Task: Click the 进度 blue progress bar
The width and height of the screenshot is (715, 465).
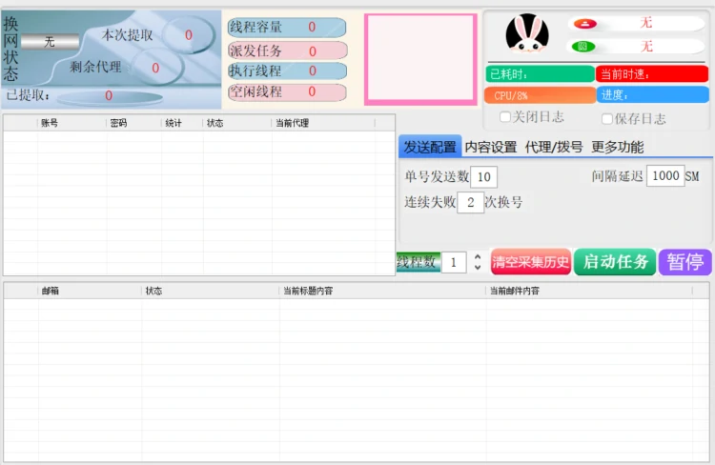Action: pyautogui.click(x=653, y=95)
